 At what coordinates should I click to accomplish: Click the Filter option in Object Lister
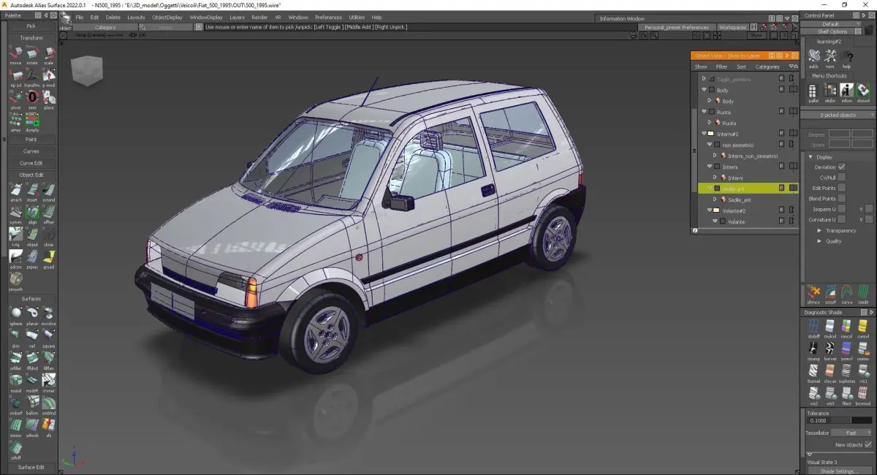tap(721, 66)
